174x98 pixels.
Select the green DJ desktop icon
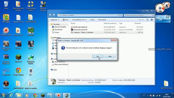pos(31,32)
